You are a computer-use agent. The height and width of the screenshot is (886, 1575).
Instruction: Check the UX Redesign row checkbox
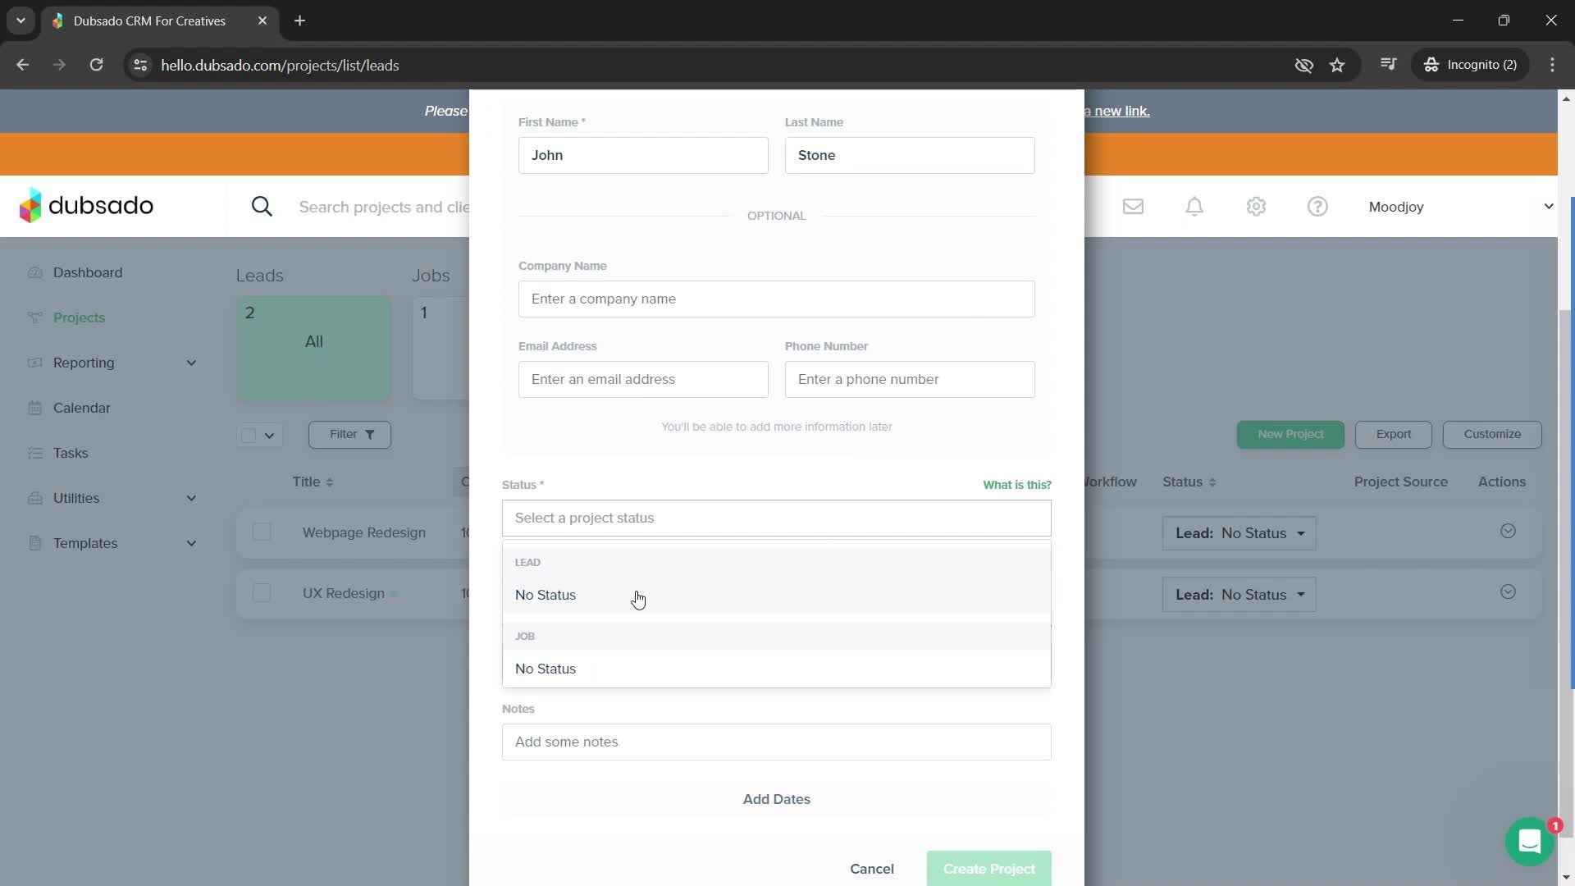pos(262,592)
